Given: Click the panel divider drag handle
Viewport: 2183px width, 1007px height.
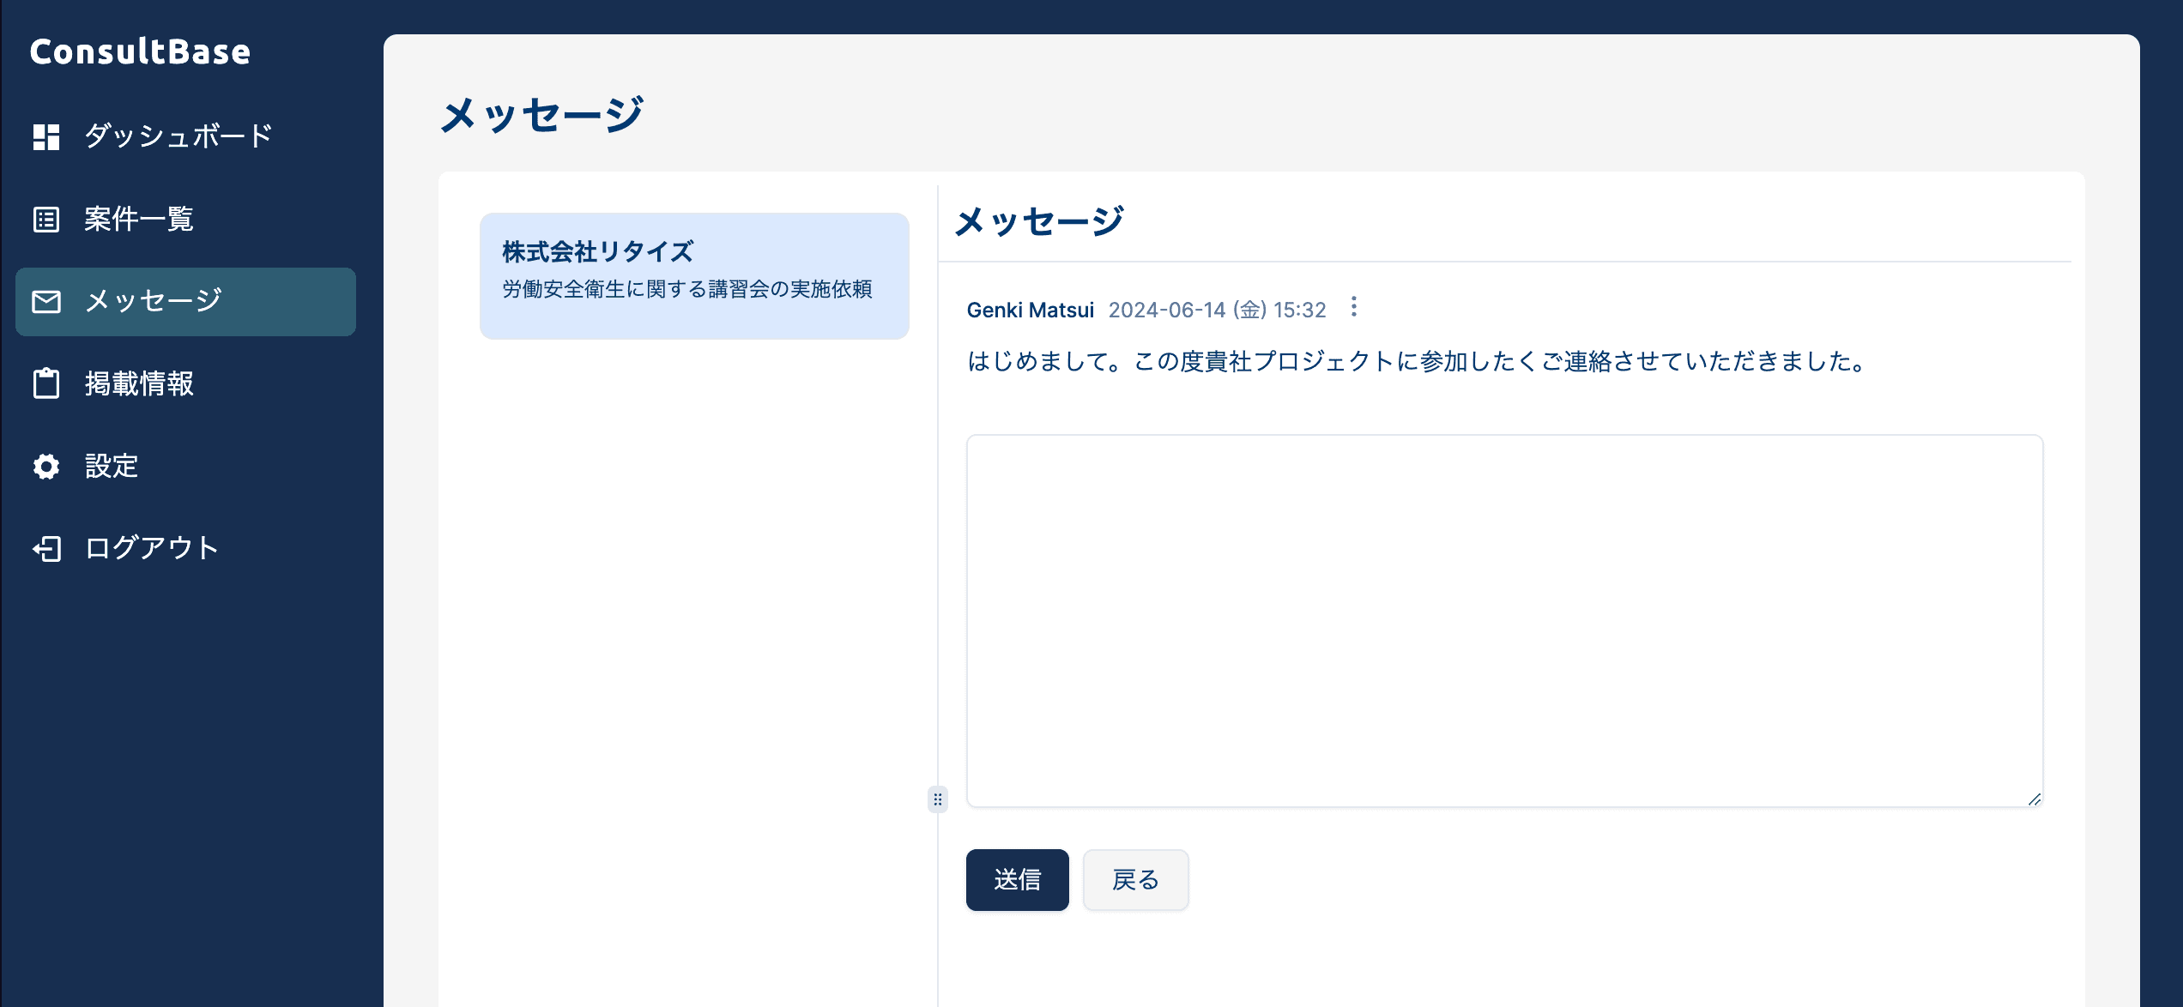Looking at the screenshot, I should [938, 799].
